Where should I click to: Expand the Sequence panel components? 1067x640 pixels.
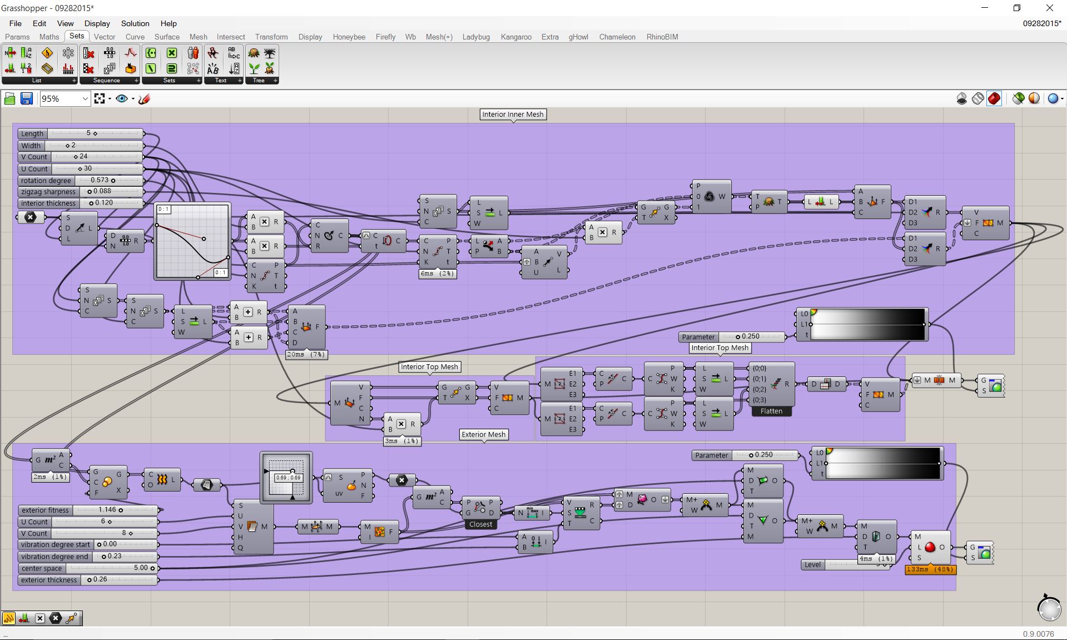click(x=136, y=81)
